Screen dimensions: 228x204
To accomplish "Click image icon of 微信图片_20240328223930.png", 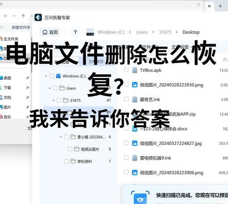I will click(x=135, y=85).
